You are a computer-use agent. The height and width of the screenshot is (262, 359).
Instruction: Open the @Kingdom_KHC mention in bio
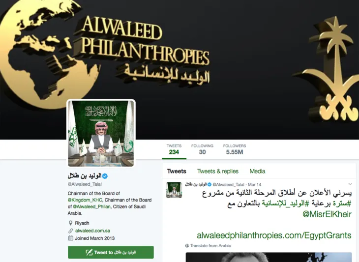coord(85,200)
